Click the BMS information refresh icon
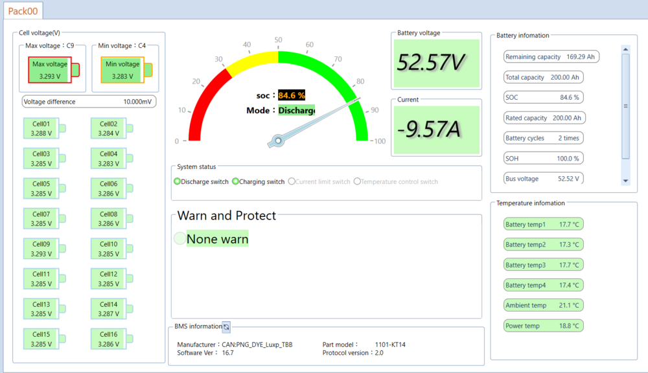The image size is (648, 373). [226, 327]
